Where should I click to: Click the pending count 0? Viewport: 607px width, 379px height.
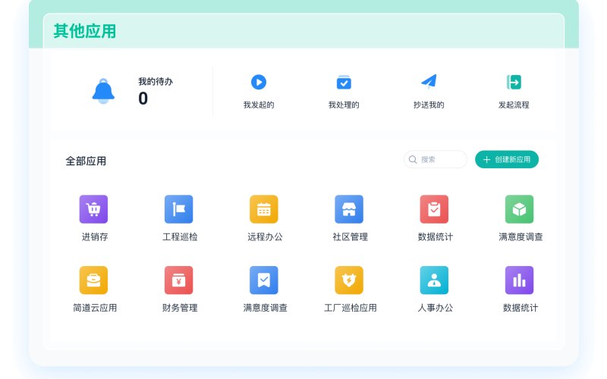(x=143, y=99)
